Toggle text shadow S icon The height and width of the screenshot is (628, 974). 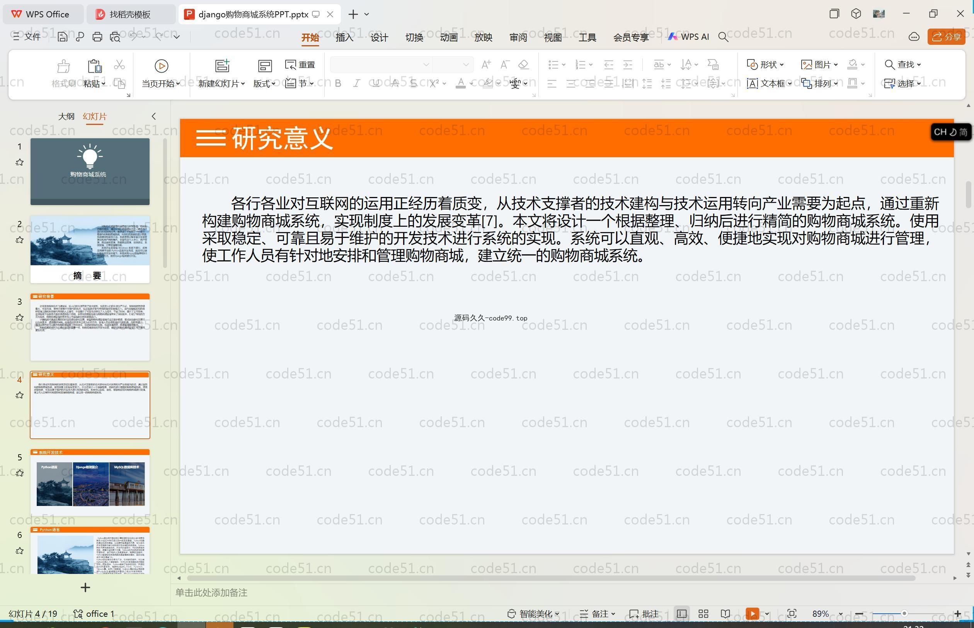(x=414, y=83)
